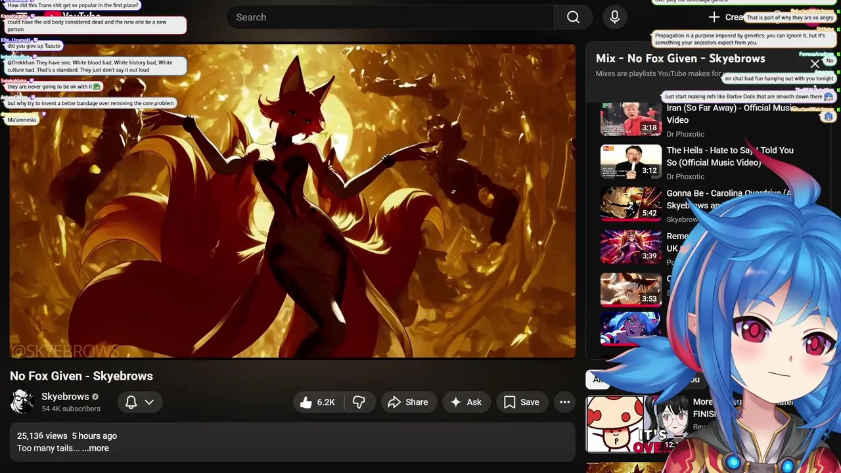Toggle notification bell for Skyebrows

[x=131, y=403]
